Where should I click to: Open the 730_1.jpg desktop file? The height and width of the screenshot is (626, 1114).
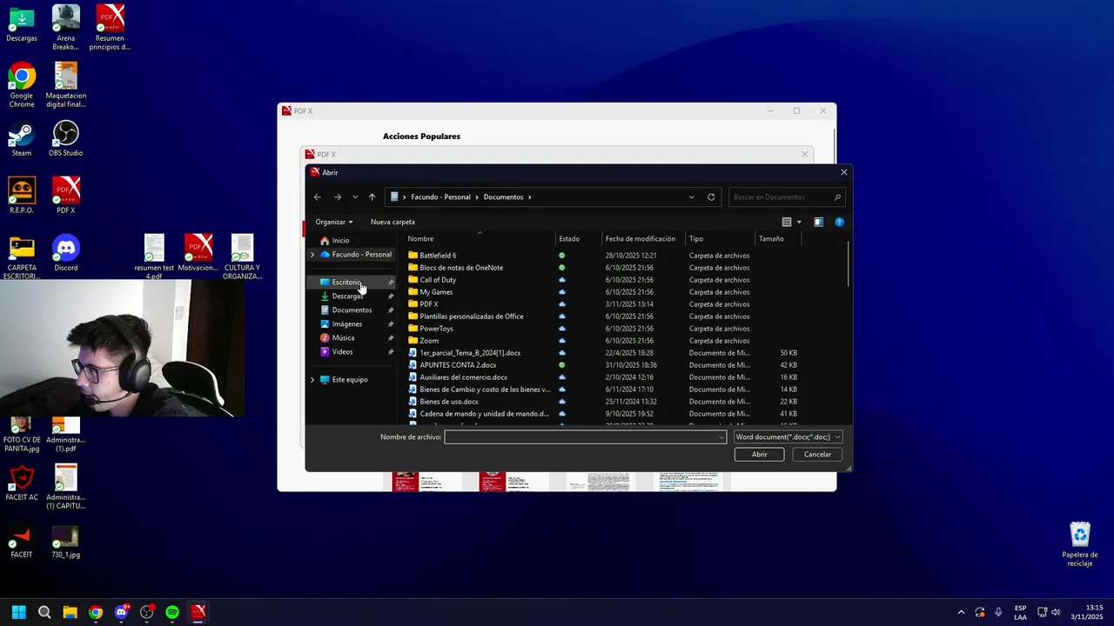pos(66,542)
